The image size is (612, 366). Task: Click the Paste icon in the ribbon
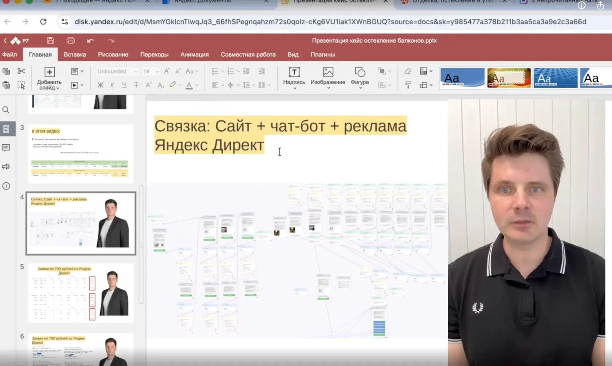(x=6, y=85)
